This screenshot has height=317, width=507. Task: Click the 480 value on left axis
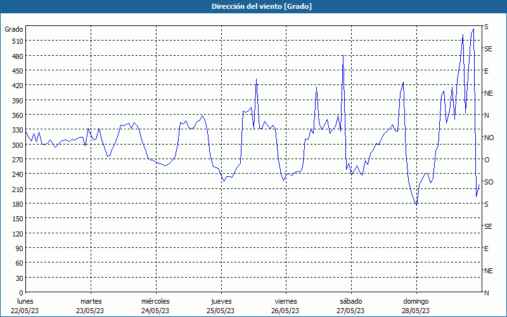(18, 56)
